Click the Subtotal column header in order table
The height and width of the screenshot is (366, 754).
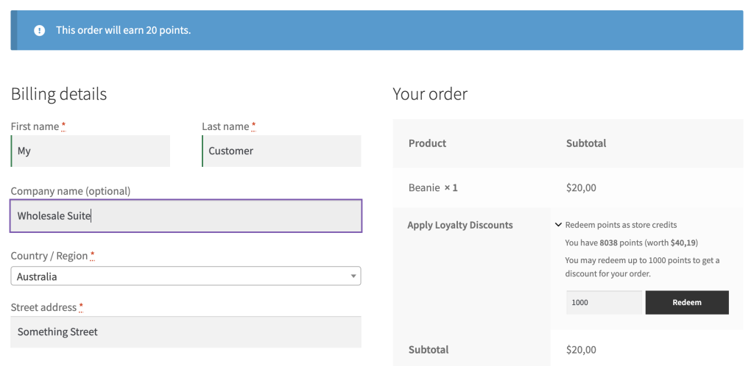[x=586, y=143]
